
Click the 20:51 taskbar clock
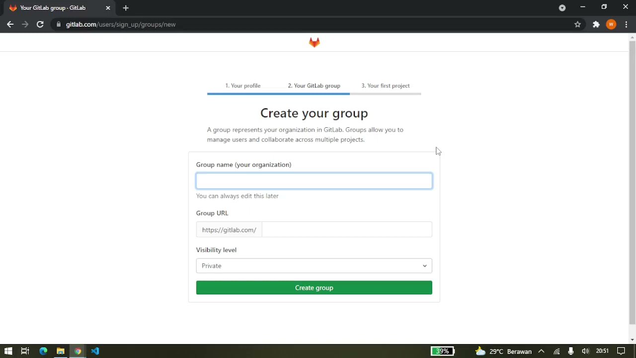[x=602, y=351]
